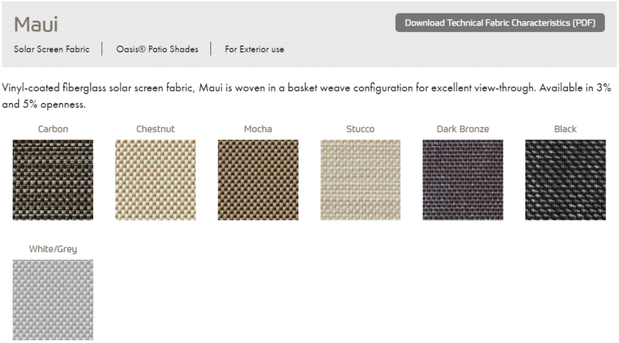Click the Download Technical Fabric Characteristics button
Screen dimensions: 619x343
500,23
